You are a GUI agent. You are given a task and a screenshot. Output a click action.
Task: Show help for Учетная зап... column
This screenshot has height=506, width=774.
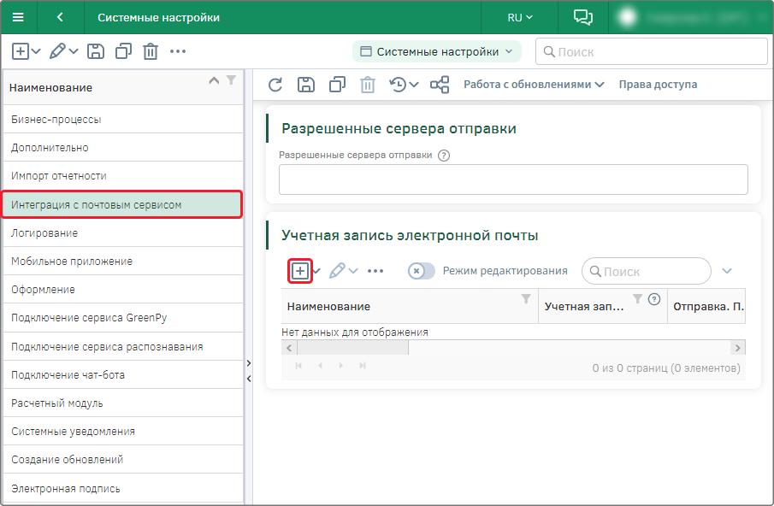654,299
